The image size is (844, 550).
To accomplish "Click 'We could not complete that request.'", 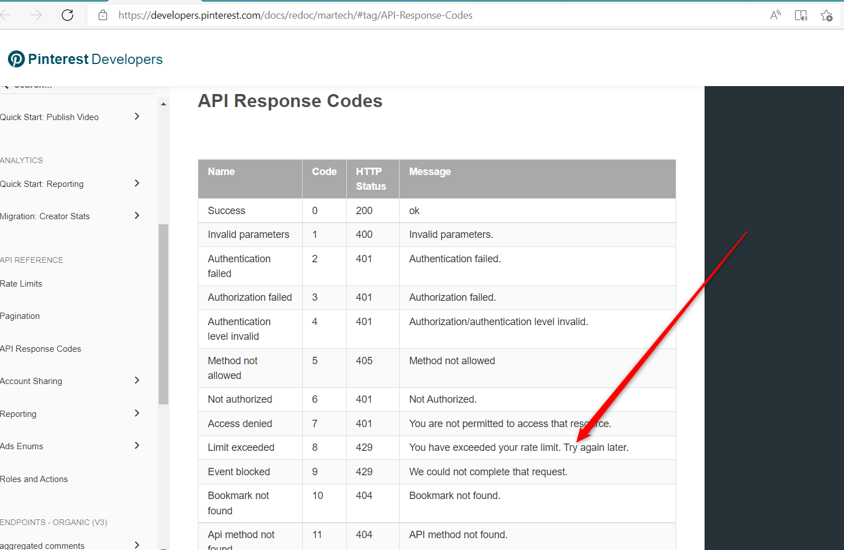I will (488, 472).
